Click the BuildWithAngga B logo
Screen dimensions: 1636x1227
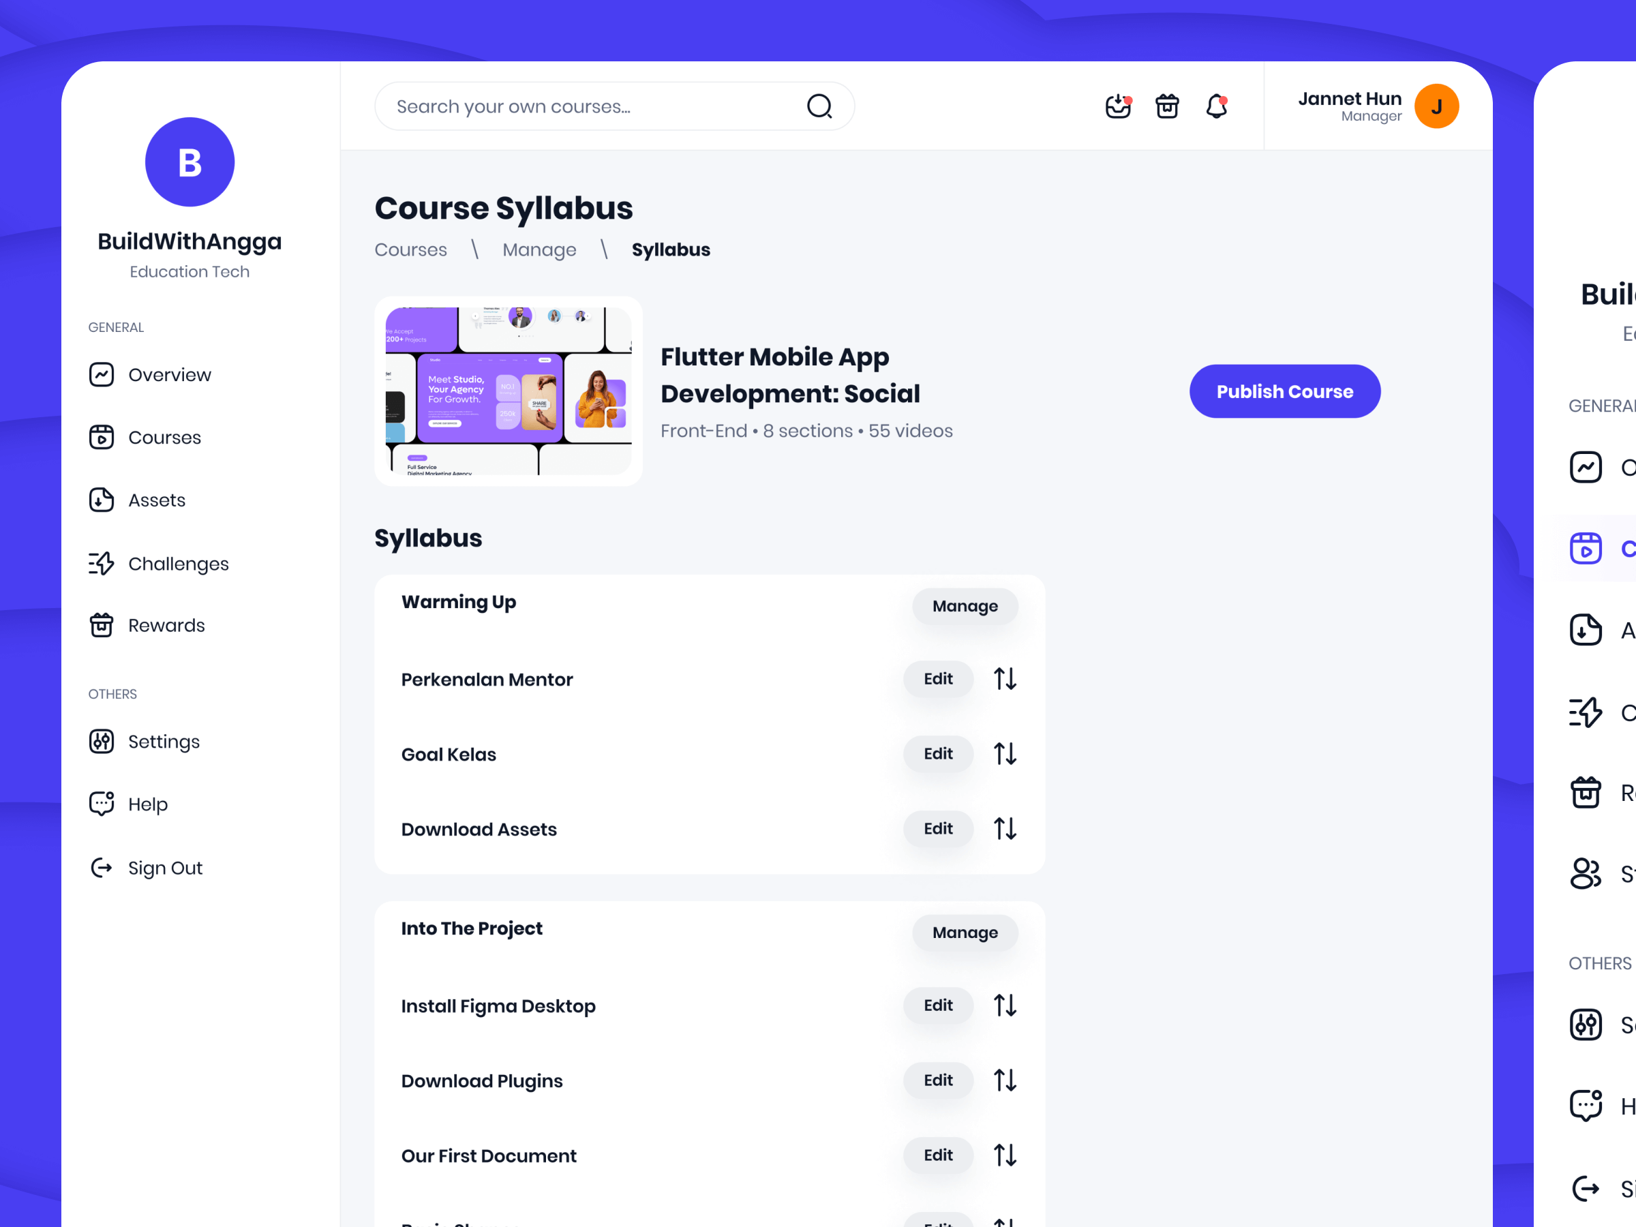pos(190,162)
